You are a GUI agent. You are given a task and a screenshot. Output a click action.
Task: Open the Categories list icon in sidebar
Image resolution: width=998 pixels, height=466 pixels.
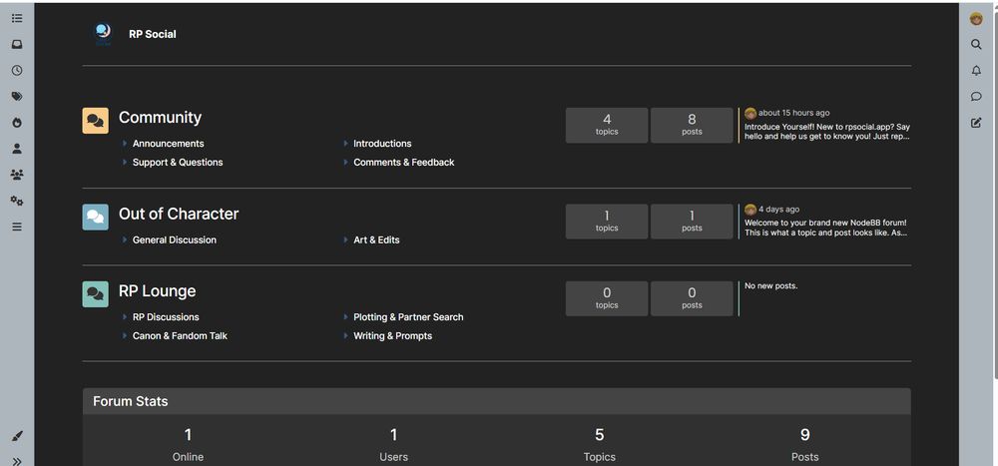[x=17, y=19]
